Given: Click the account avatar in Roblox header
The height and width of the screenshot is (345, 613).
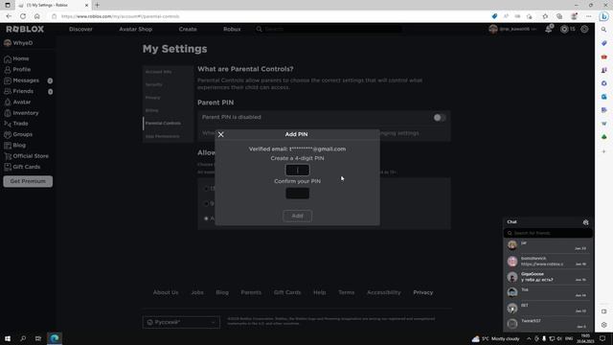Looking at the screenshot, I should pos(493,30).
